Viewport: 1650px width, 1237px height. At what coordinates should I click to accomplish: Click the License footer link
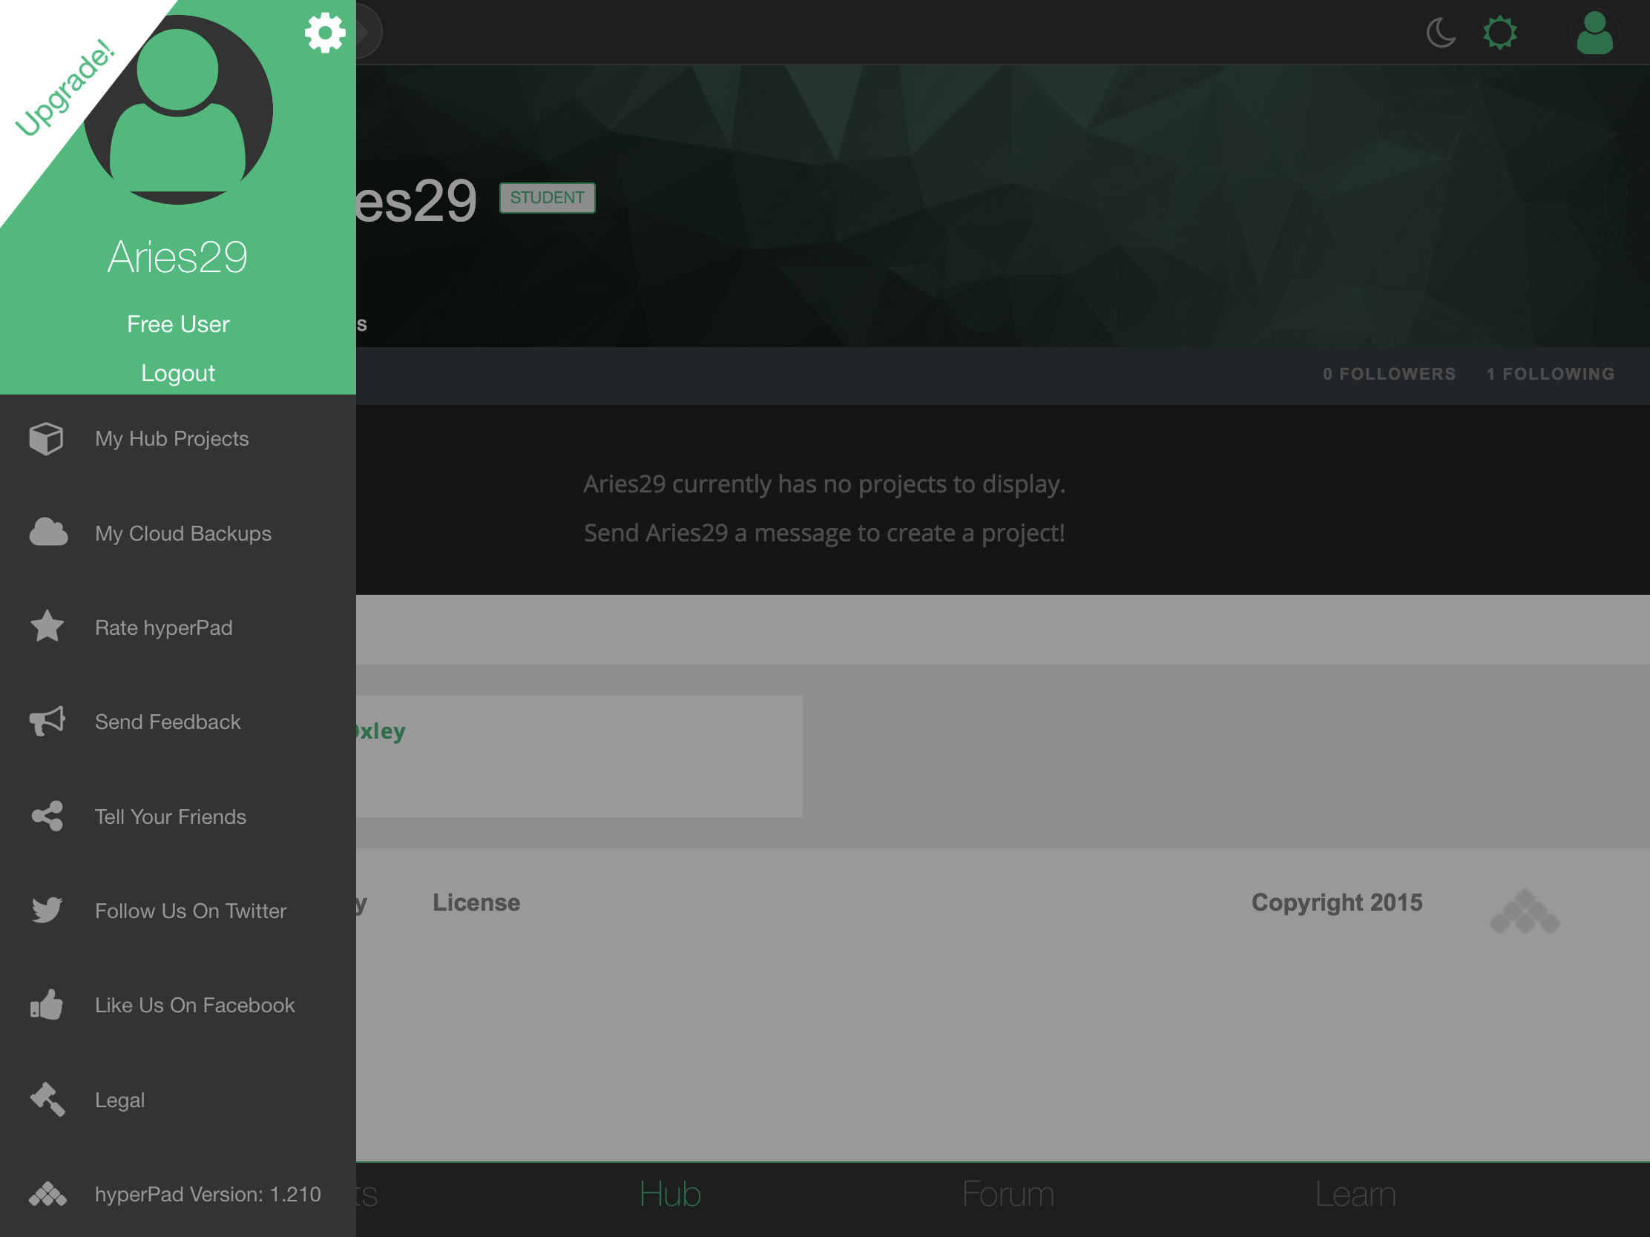tap(476, 903)
